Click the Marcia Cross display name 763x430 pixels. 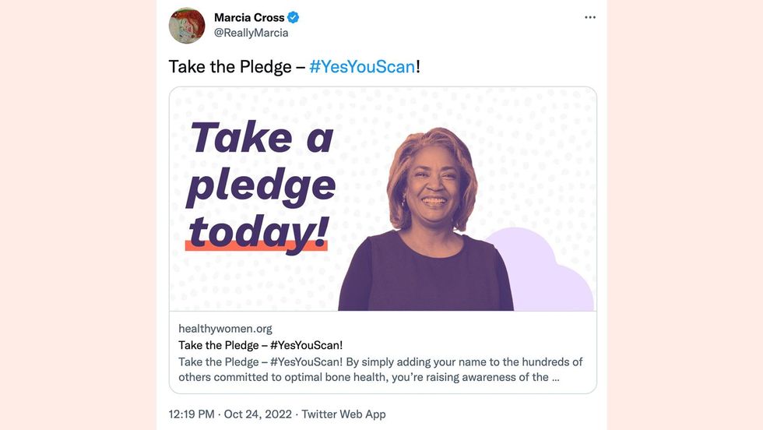click(249, 18)
